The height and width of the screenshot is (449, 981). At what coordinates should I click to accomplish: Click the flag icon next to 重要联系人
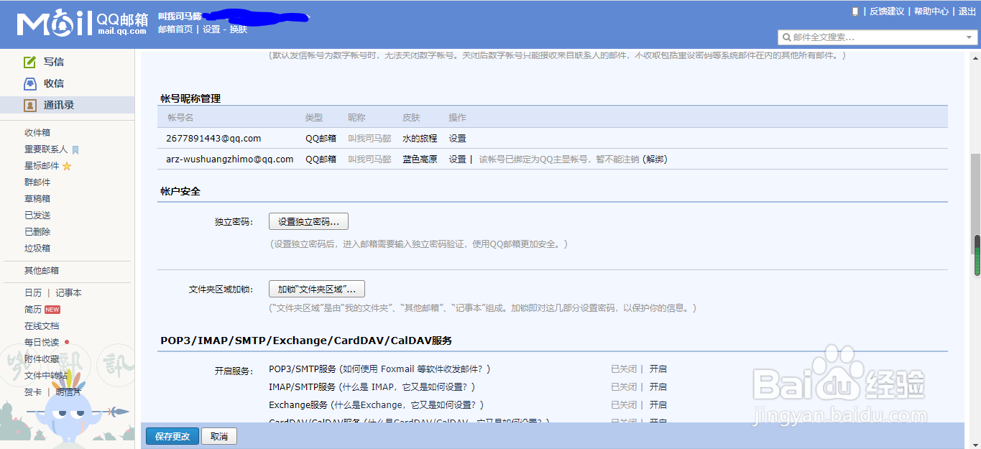pos(75,149)
